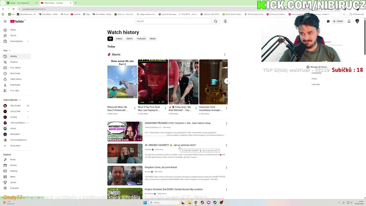
Task: Click in the YouTube search field
Action: [173, 21]
